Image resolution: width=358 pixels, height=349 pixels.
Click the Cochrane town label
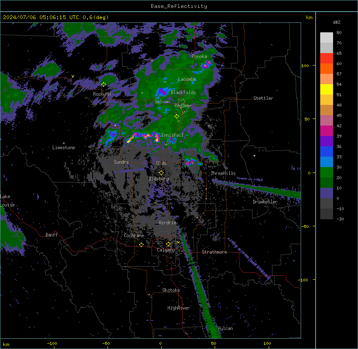[x=134, y=235]
